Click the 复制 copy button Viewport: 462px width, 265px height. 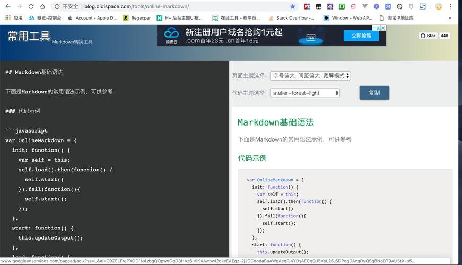[x=374, y=93]
